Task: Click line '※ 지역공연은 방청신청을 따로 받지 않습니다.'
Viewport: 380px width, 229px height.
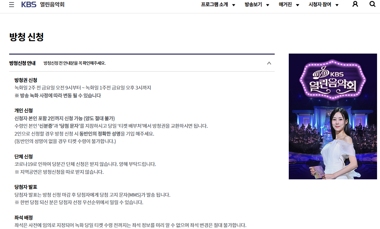Action: click(59, 172)
